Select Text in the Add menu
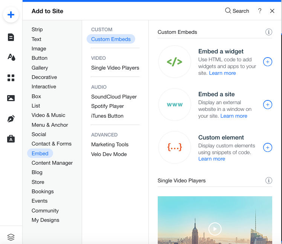This screenshot has width=282, height=244. tap(36, 39)
